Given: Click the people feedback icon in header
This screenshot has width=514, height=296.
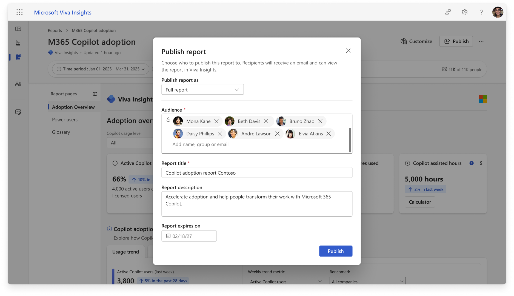Looking at the screenshot, I should click(448, 12).
